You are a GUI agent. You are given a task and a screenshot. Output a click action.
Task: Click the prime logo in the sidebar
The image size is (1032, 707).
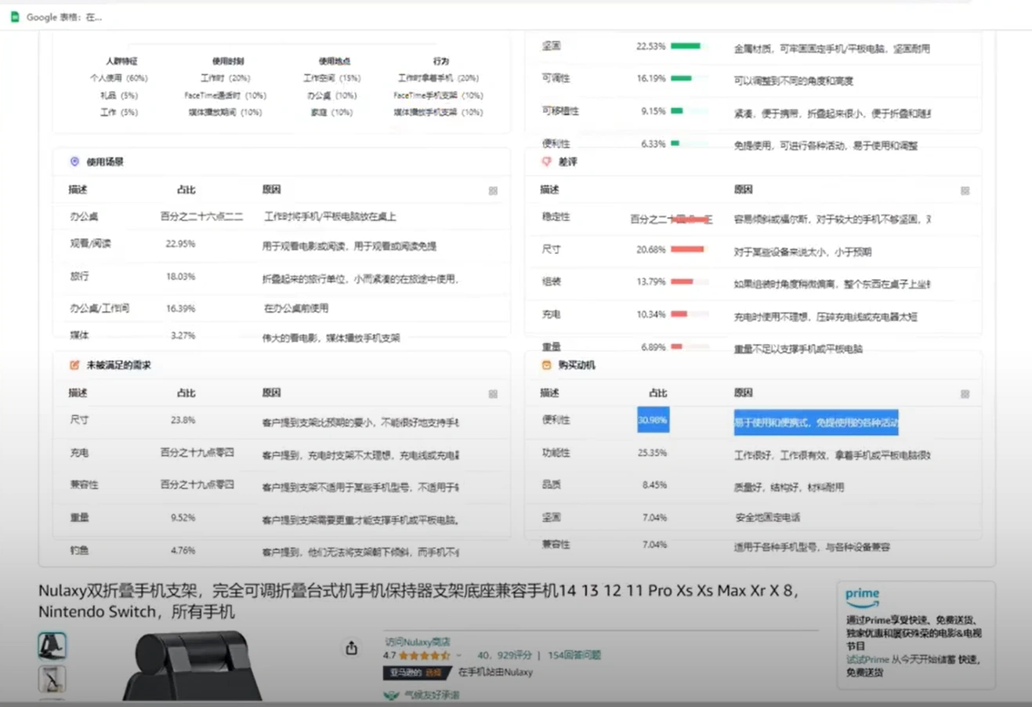[x=862, y=597]
